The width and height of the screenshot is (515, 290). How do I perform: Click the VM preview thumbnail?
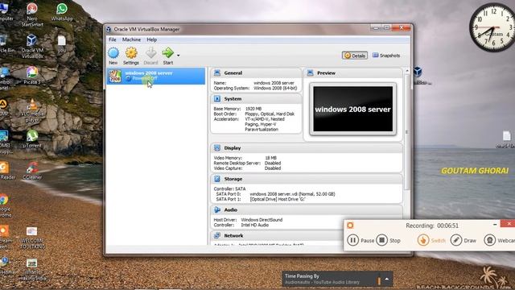point(352,110)
